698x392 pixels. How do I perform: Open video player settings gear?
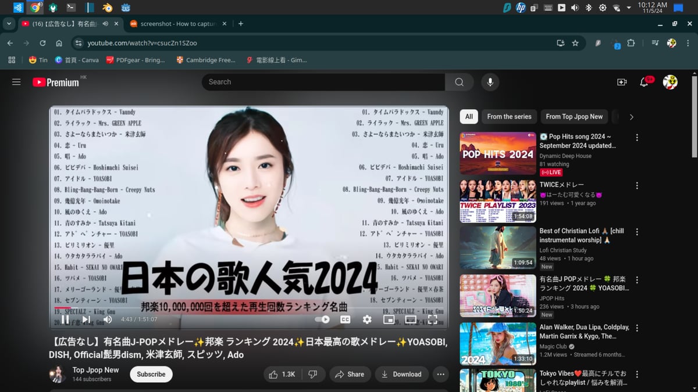click(x=367, y=319)
